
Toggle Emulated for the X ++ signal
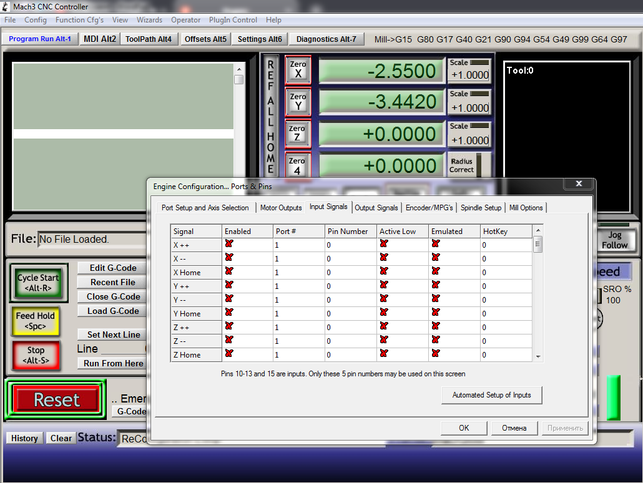point(436,243)
